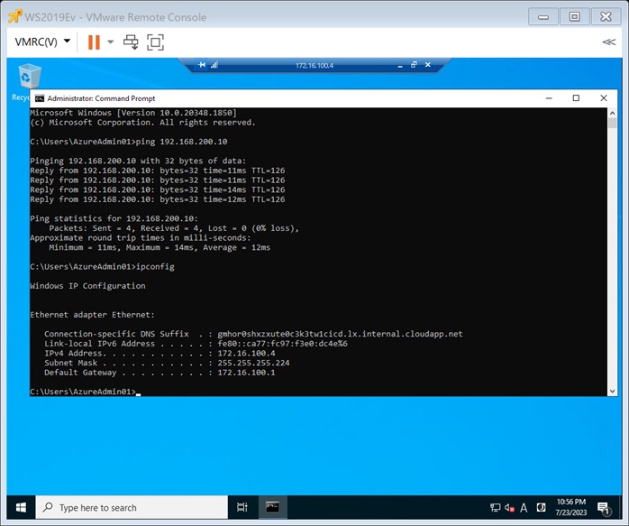Click the reply line with time=14ms
The image size is (629, 526).
click(158, 190)
